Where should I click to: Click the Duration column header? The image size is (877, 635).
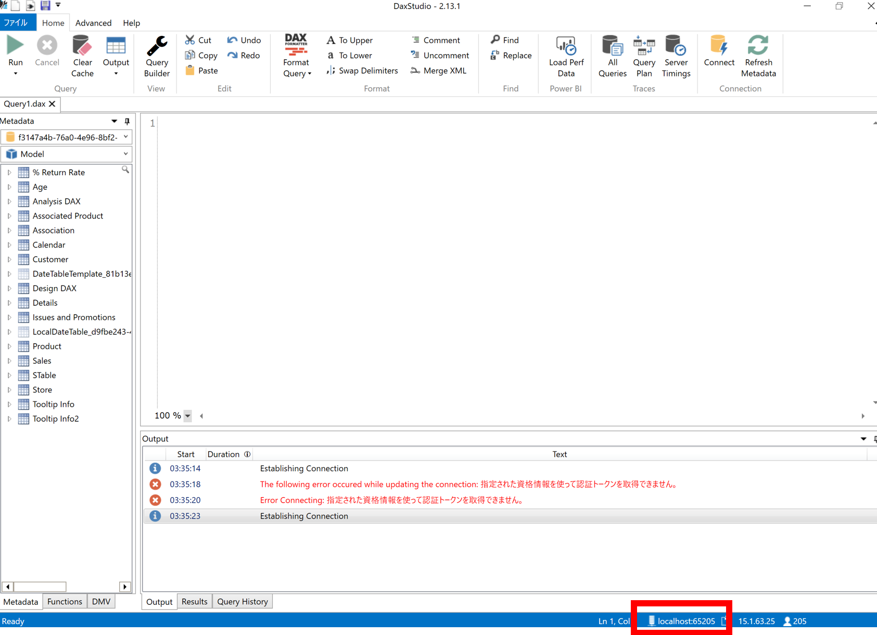tap(229, 454)
